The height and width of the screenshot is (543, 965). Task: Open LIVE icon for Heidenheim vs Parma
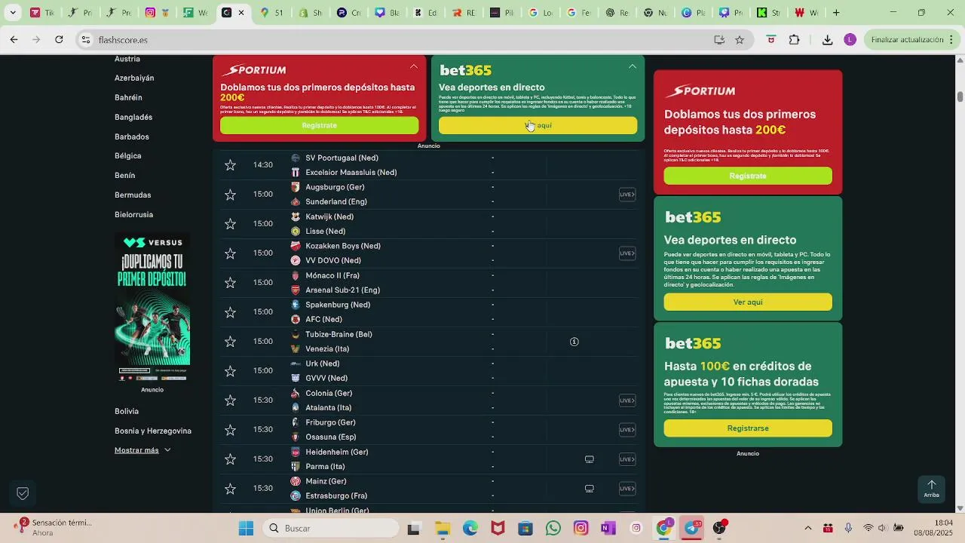(x=627, y=459)
